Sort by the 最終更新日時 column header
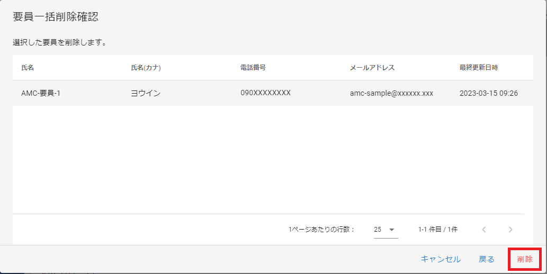This screenshot has height=274, width=547. pyautogui.click(x=478, y=68)
